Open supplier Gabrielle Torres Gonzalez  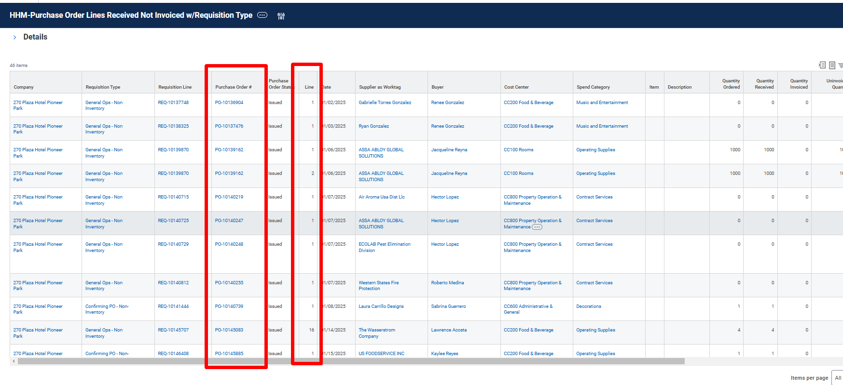tap(385, 103)
